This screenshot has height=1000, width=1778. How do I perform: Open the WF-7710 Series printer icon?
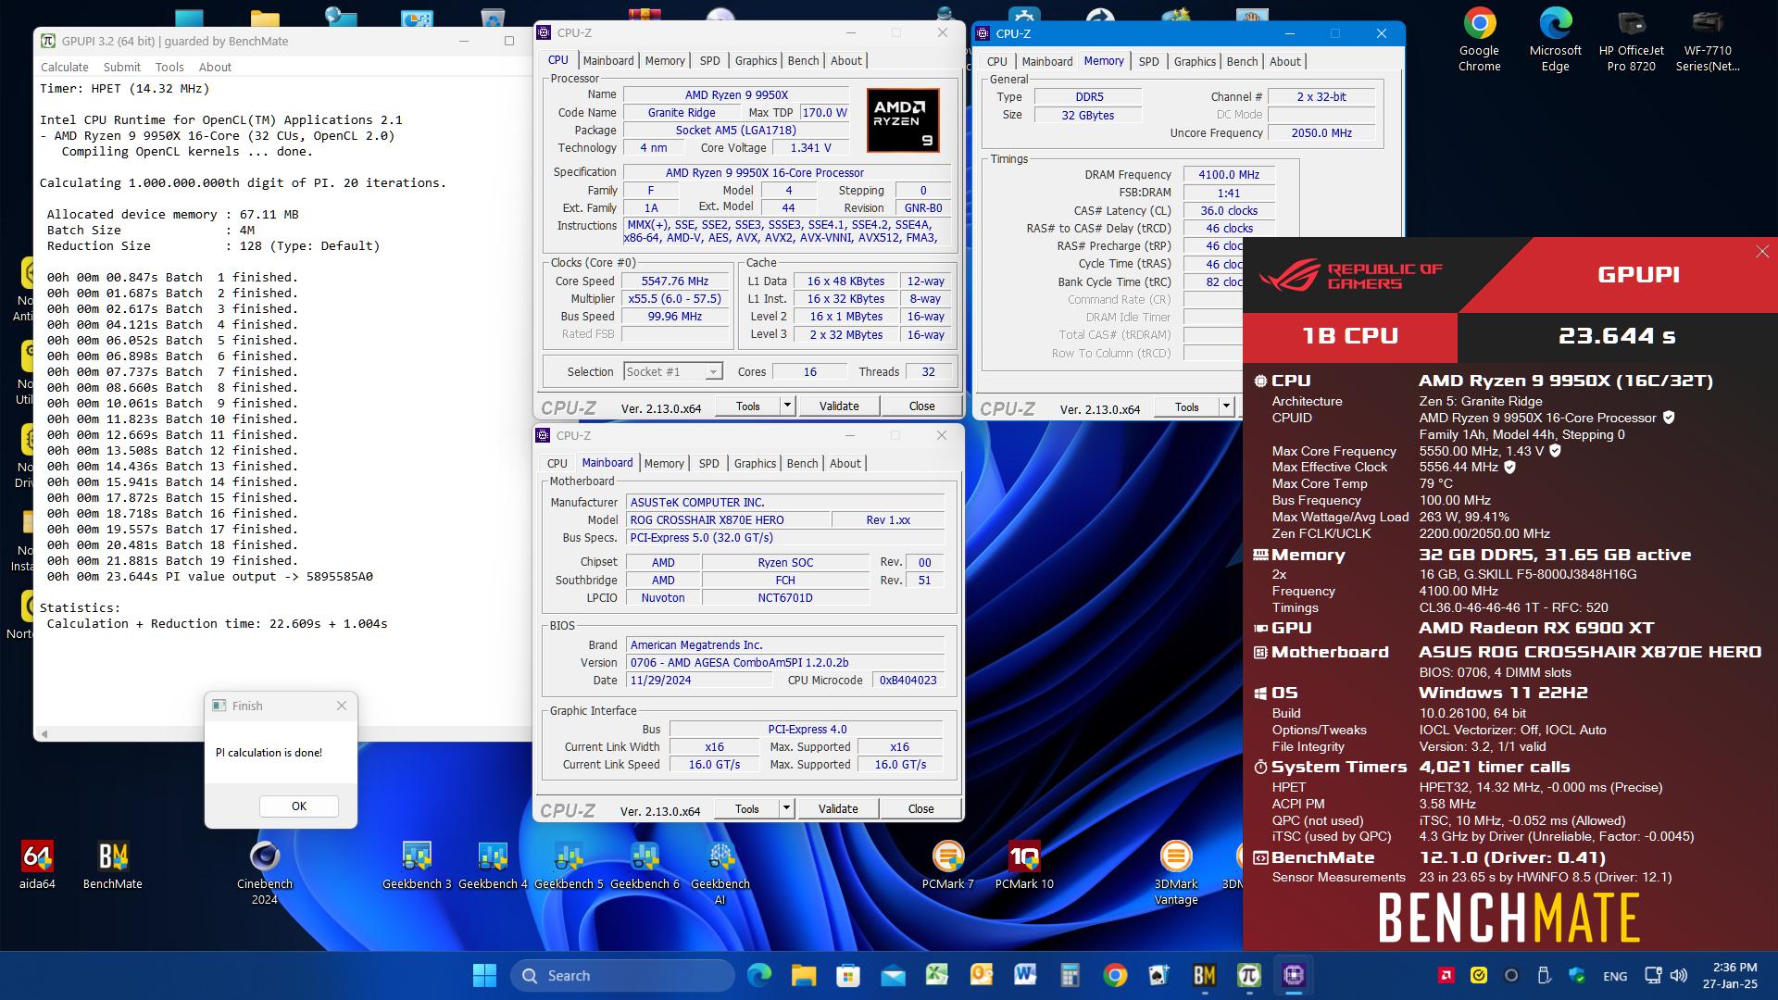point(1708,39)
